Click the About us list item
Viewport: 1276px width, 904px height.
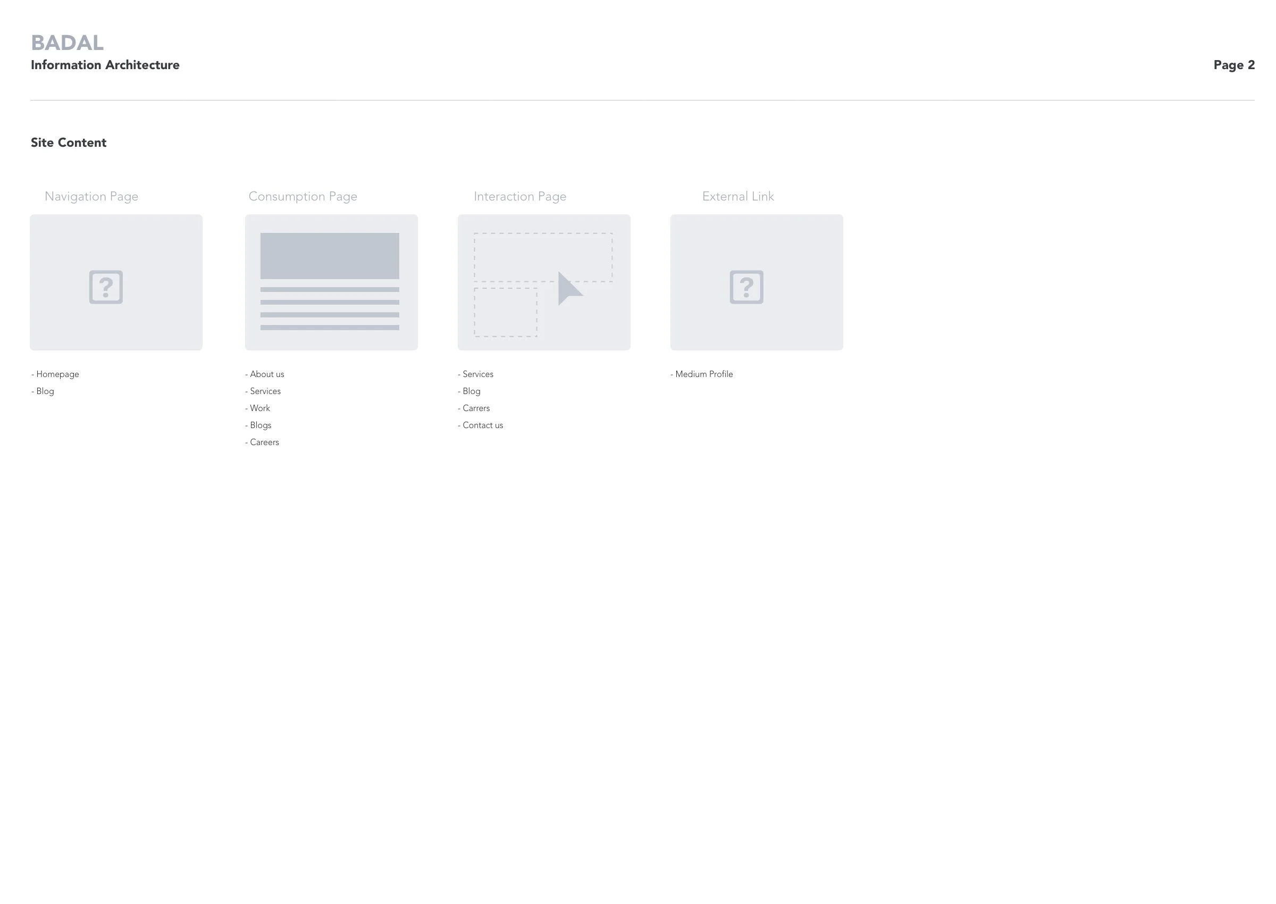265,374
